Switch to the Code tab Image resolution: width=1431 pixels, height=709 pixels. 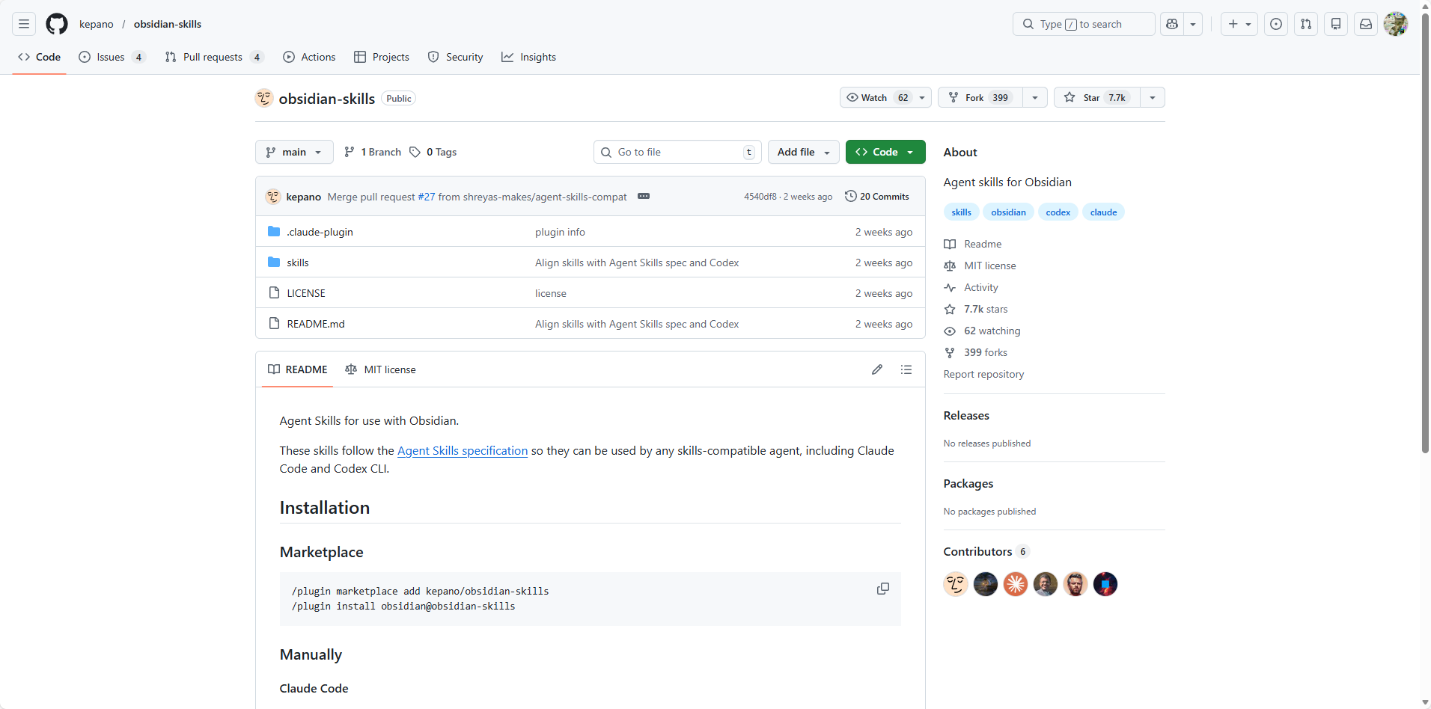tap(40, 57)
